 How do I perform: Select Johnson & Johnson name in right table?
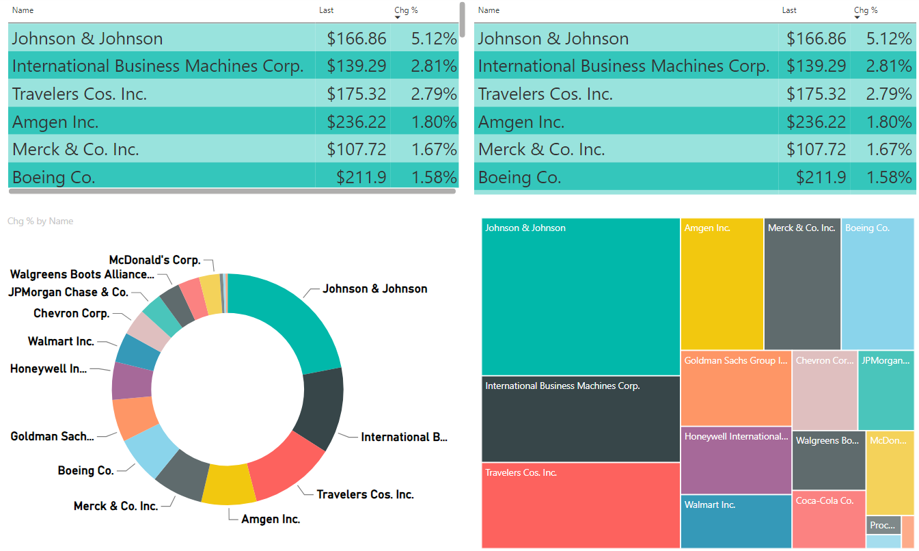[553, 38]
